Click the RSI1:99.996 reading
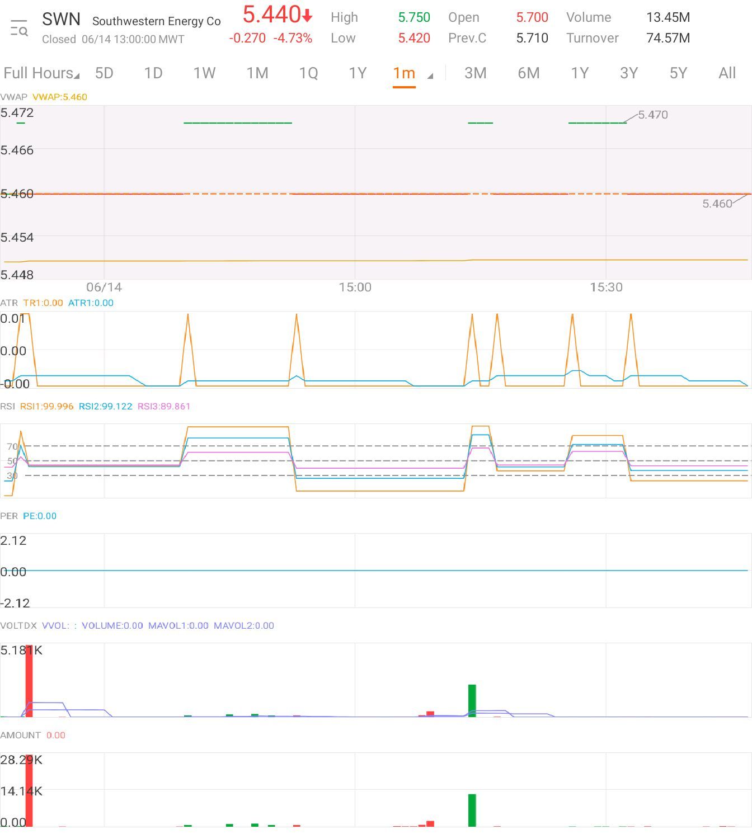752x834 pixels. [47, 406]
